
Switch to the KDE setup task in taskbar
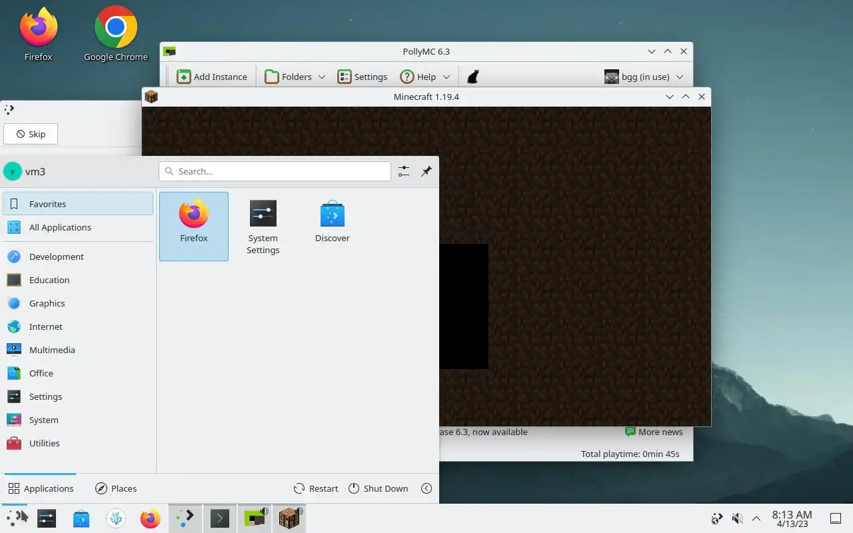click(185, 518)
